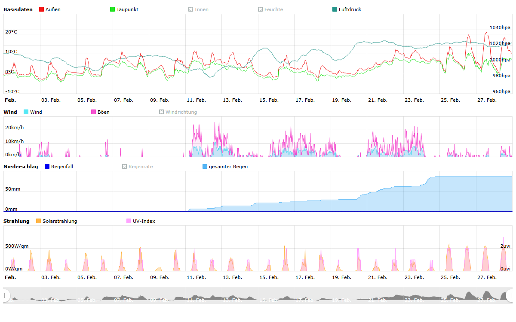Click the Strahlung section heading
516x322 pixels.
point(16,221)
